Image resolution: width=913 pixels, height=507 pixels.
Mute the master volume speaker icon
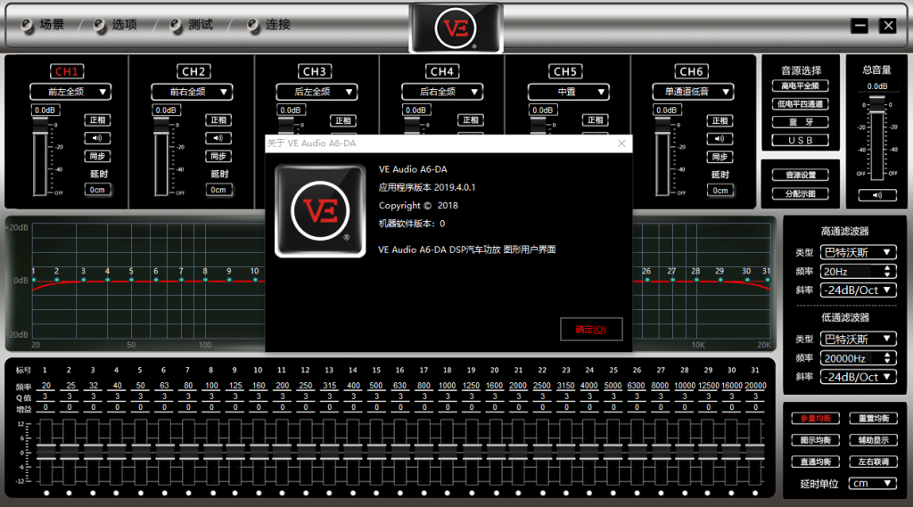[x=877, y=195]
